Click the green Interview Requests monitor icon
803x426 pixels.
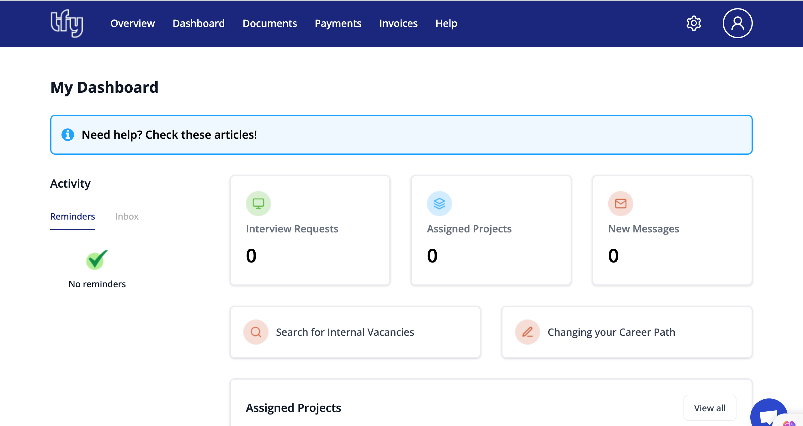click(x=258, y=204)
